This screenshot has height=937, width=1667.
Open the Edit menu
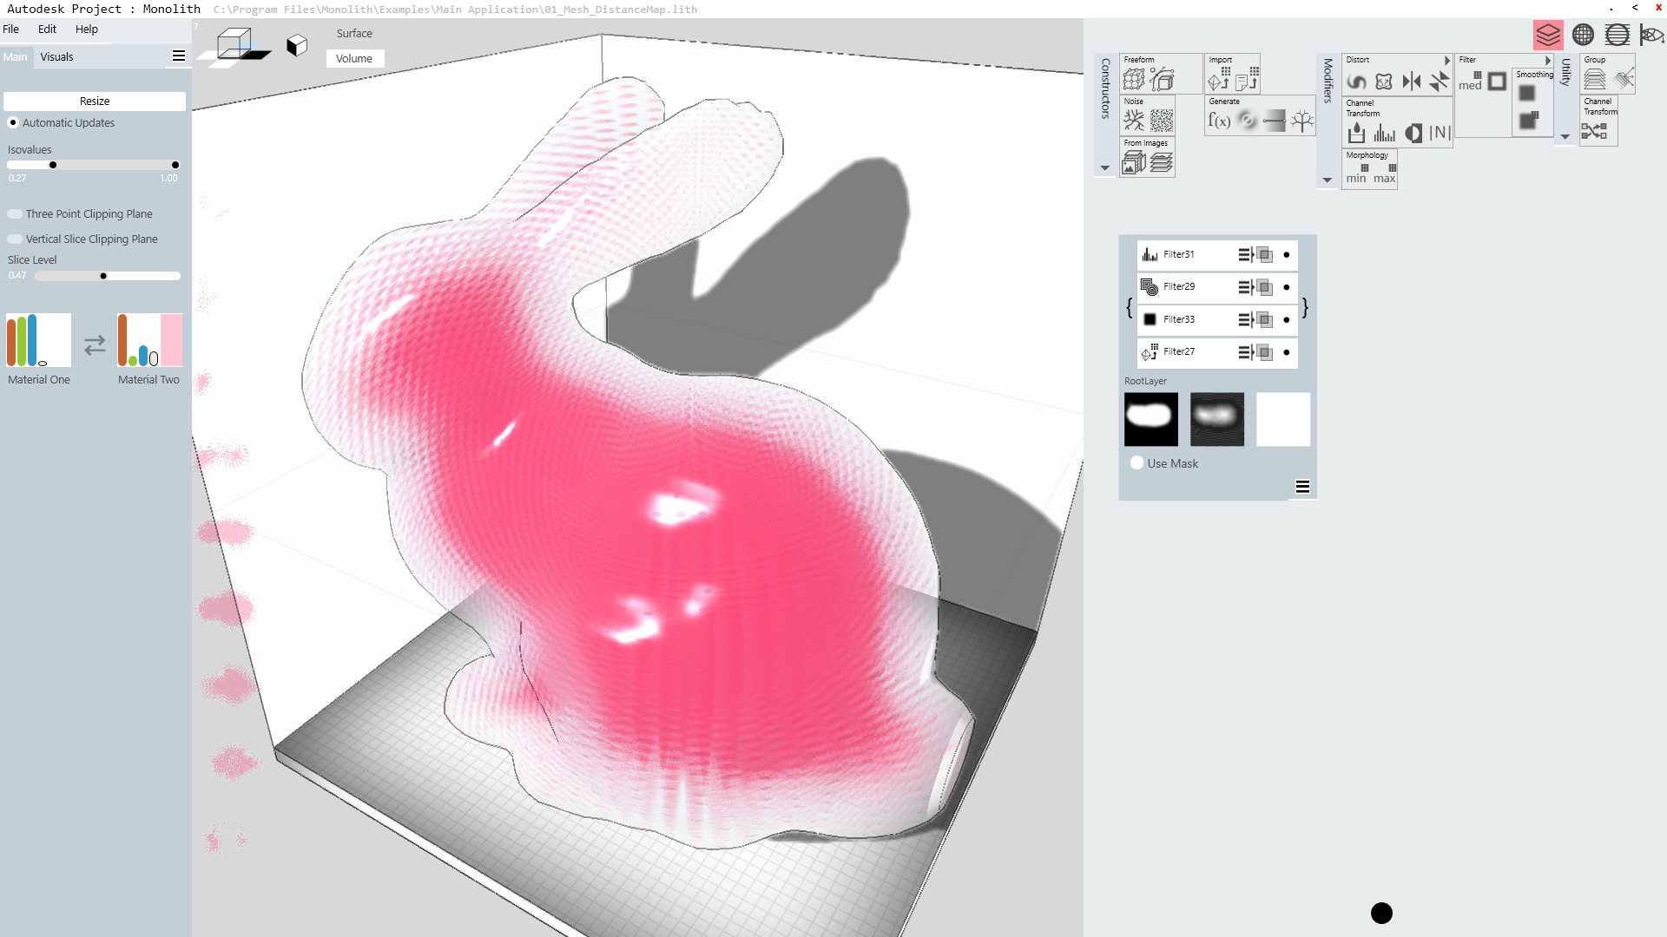47,29
